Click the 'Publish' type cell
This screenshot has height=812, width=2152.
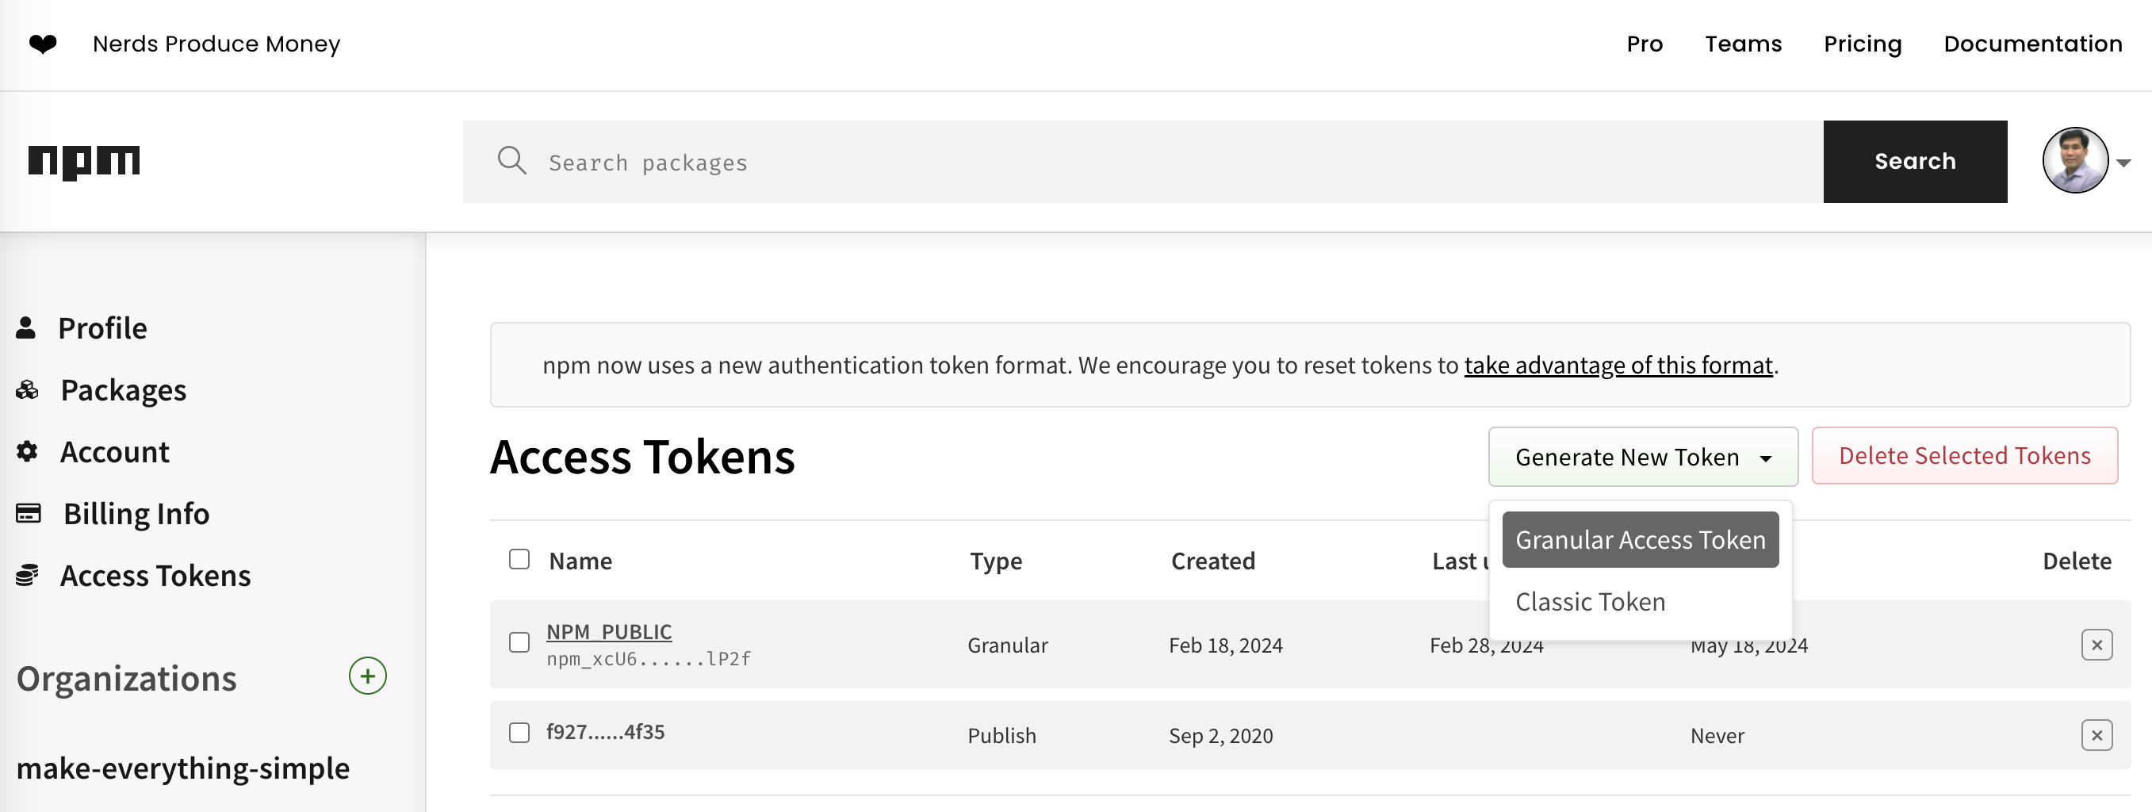point(1001,735)
